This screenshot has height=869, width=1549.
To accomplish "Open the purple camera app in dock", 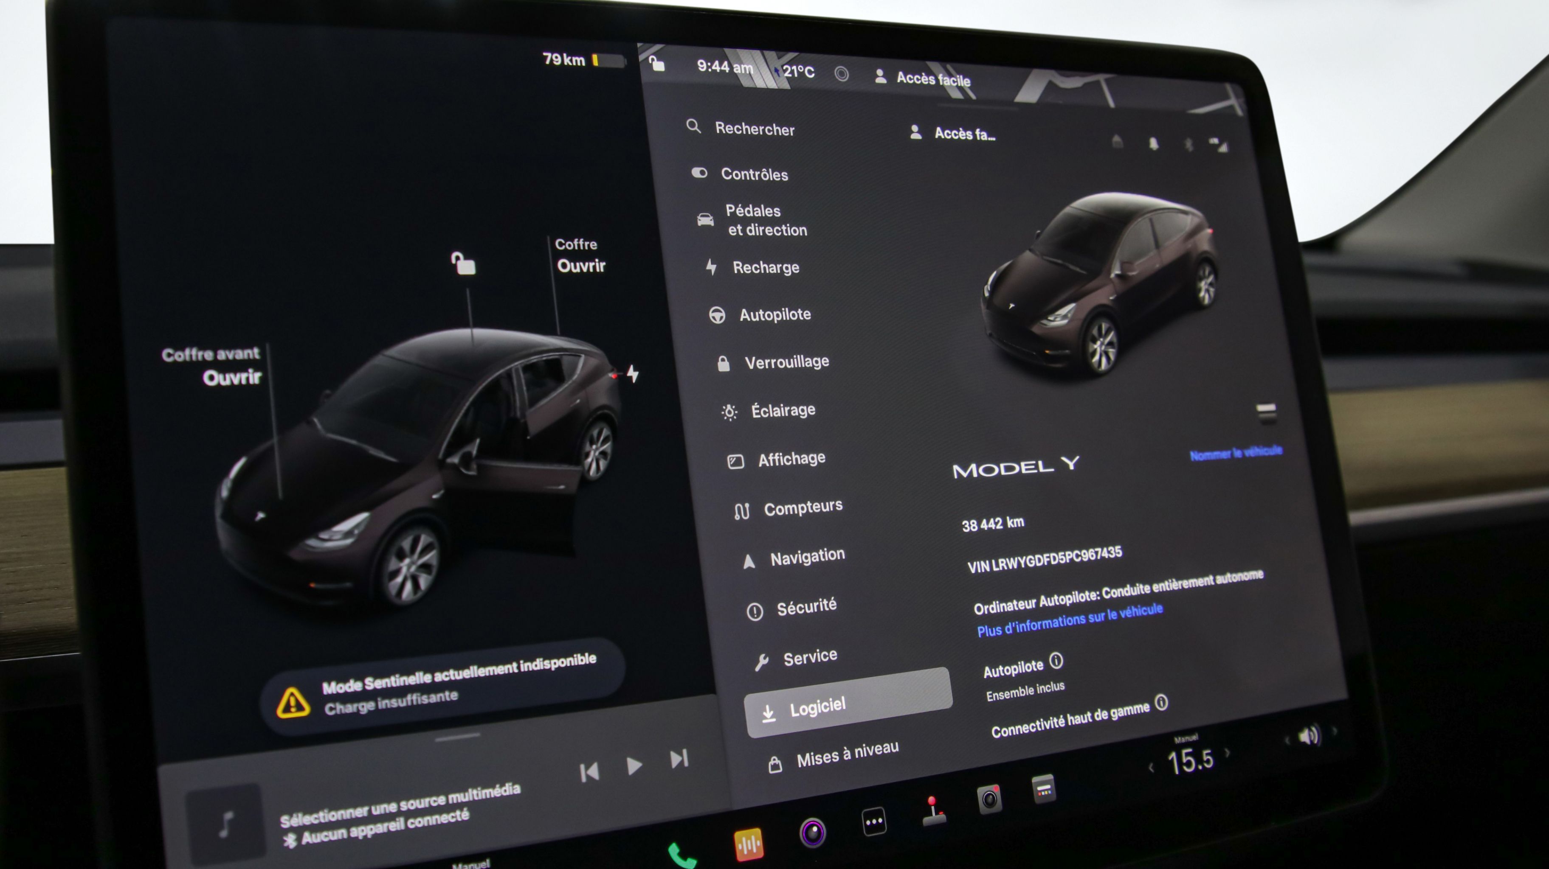I will (812, 833).
